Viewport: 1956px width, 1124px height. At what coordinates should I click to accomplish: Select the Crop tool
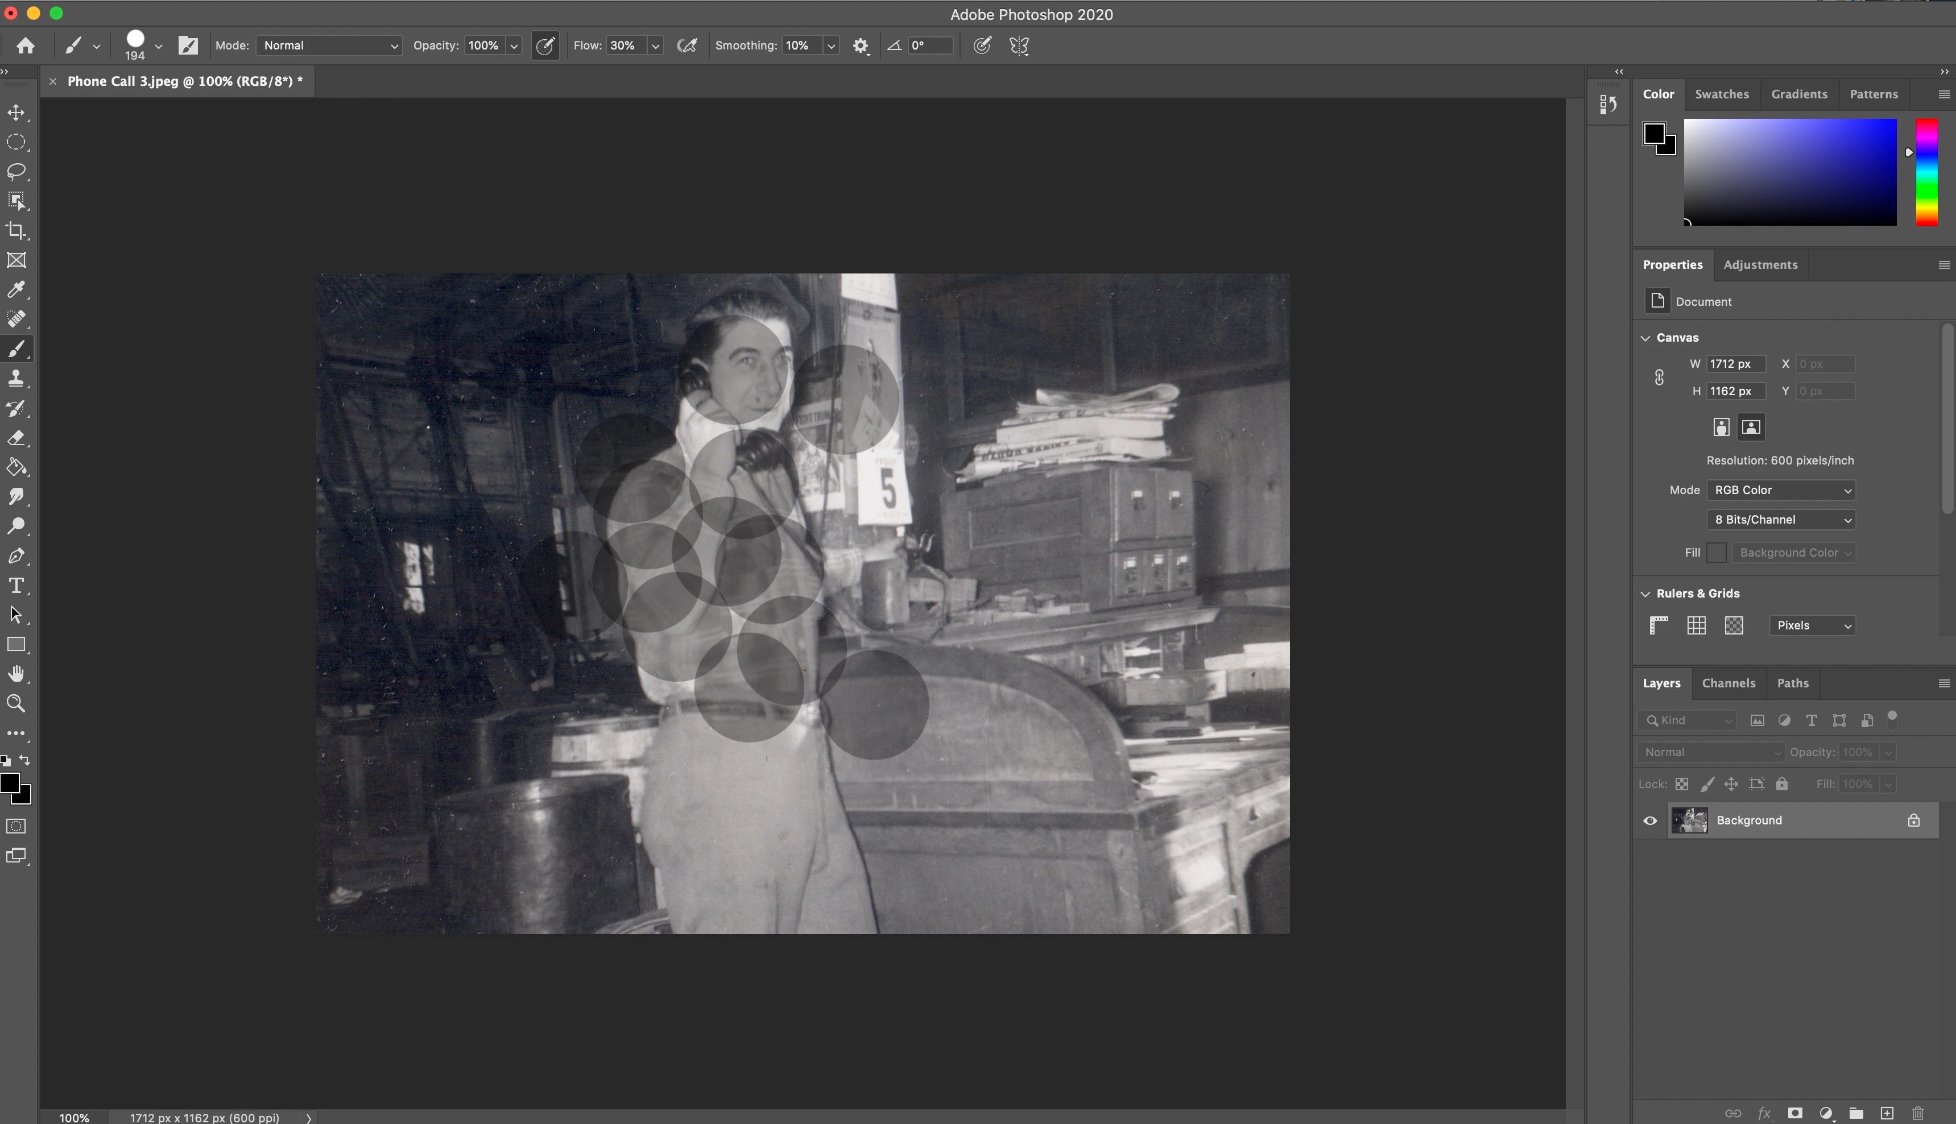tap(16, 231)
